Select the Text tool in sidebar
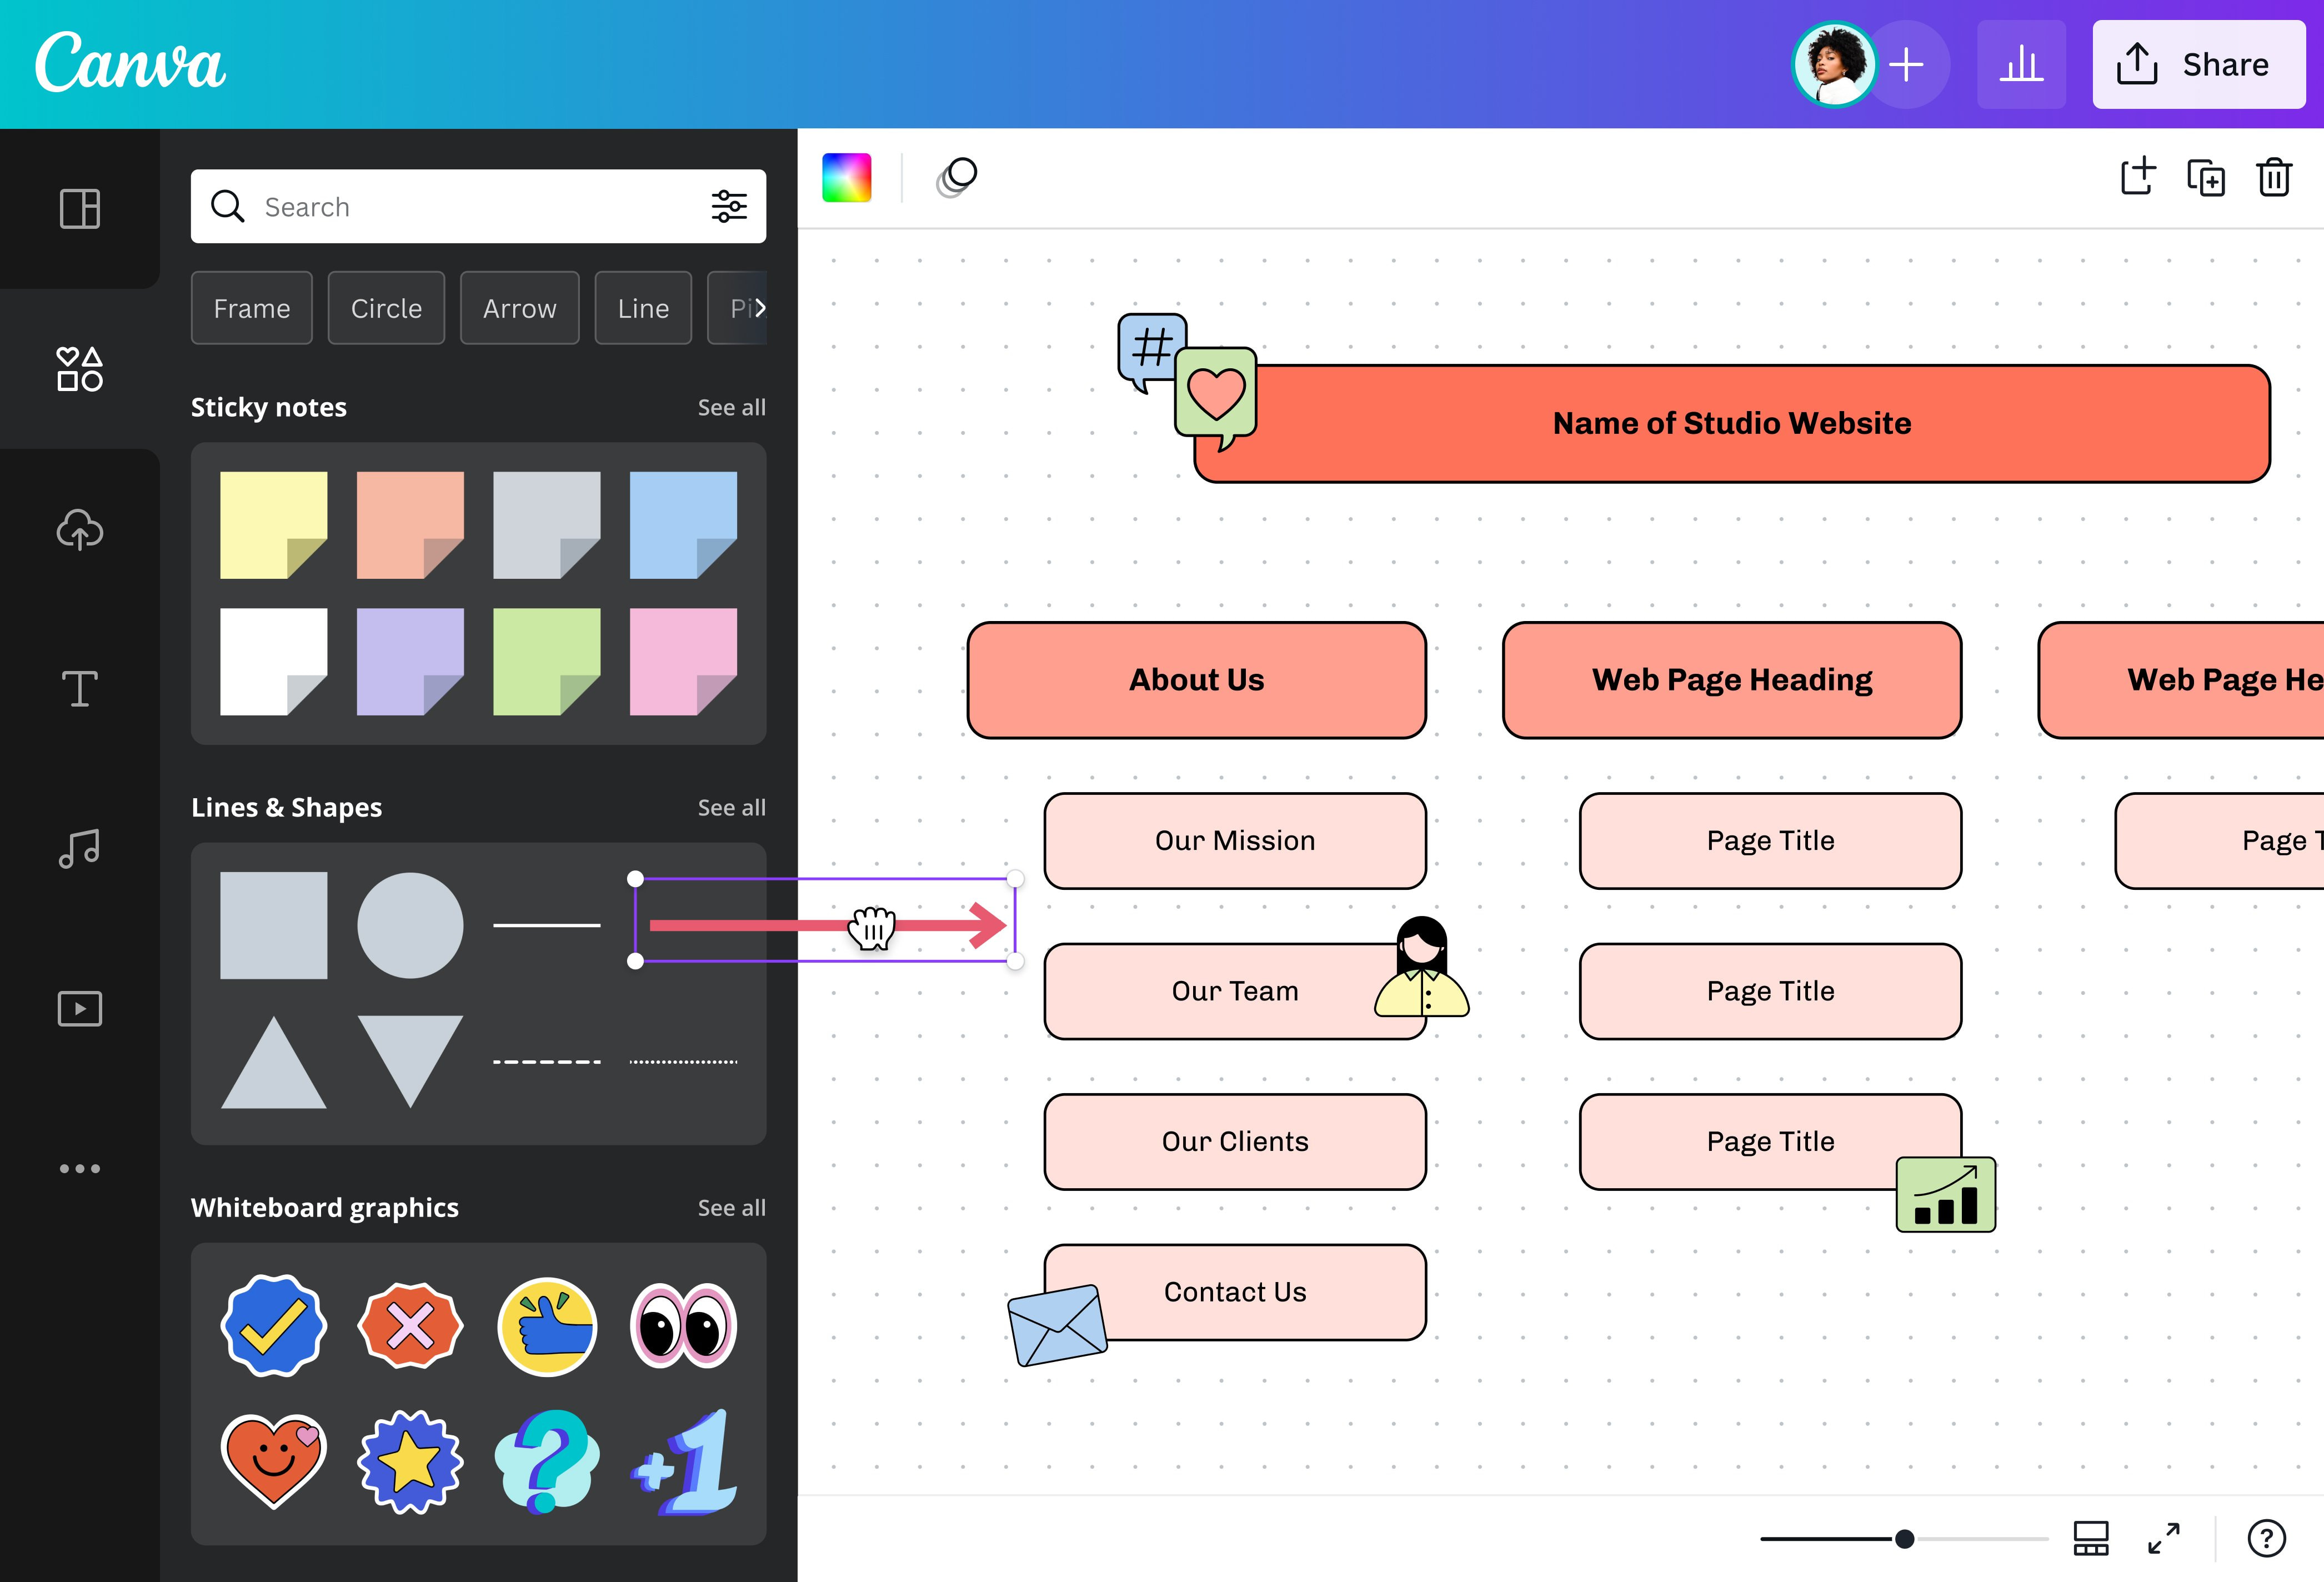Image resolution: width=2324 pixels, height=1582 pixels. 80,689
